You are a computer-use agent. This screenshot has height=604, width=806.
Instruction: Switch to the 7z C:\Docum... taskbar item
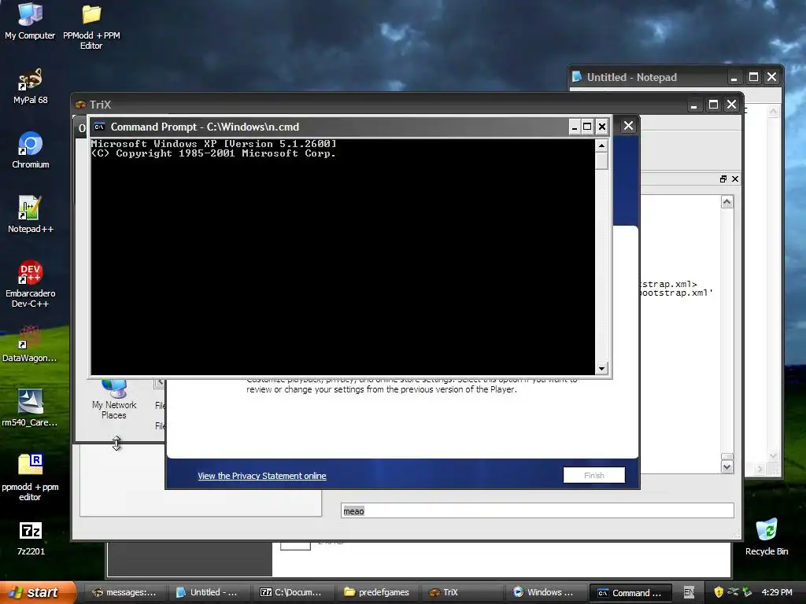tap(292, 592)
